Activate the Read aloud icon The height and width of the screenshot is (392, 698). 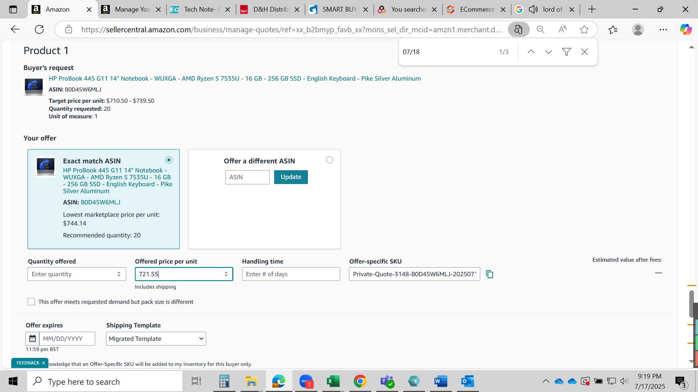click(562, 29)
